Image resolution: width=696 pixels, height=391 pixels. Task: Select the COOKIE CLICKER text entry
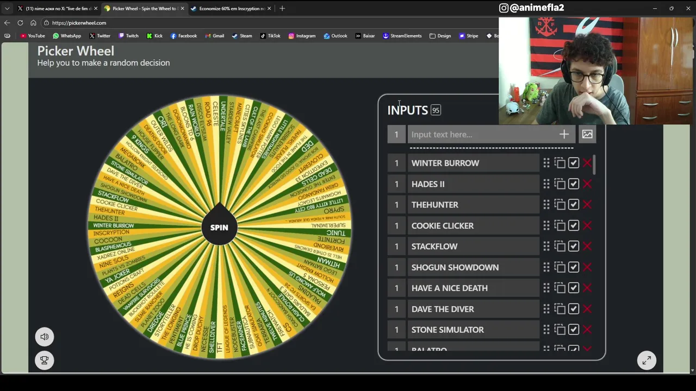pyautogui.click(x=474, y=225)
